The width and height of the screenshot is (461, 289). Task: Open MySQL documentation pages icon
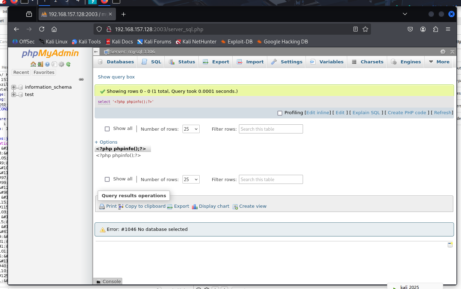click(54, 64)
